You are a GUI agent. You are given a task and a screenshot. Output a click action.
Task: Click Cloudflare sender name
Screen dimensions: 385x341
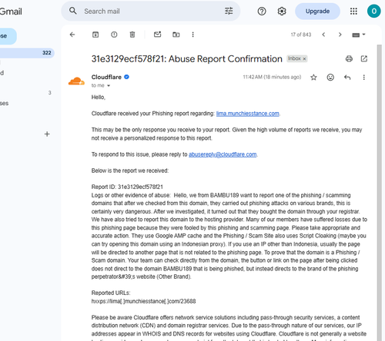[106, 77]
